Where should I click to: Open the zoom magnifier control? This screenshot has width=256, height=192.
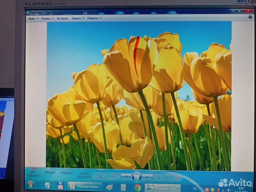[101, 176]
